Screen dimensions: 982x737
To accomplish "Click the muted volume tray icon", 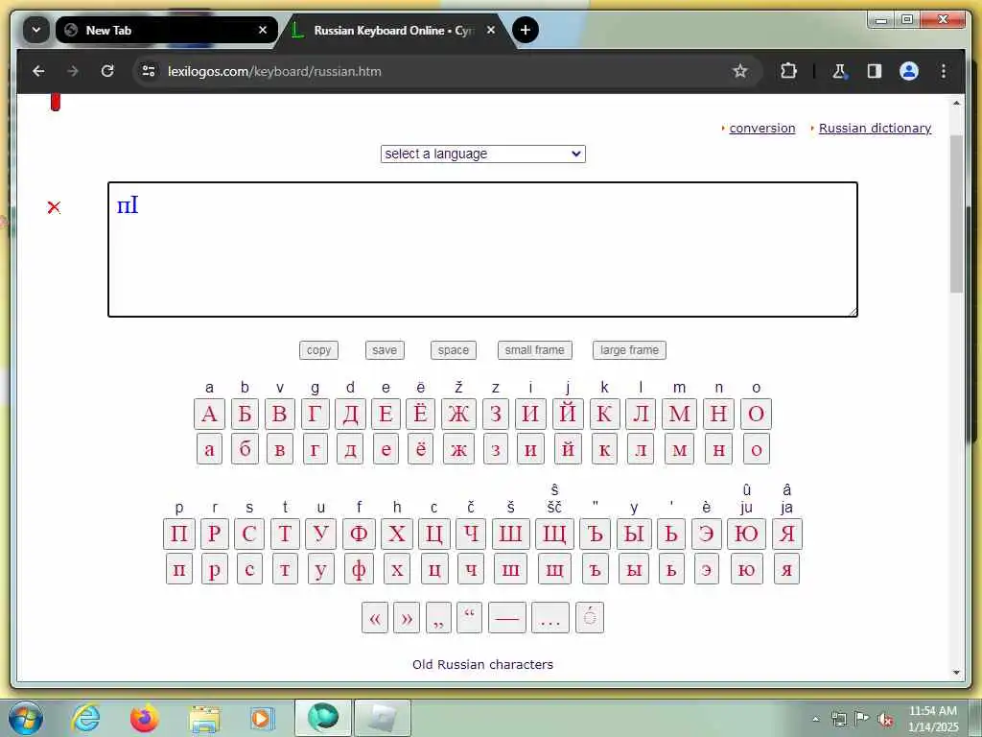I will coord(885,720).
